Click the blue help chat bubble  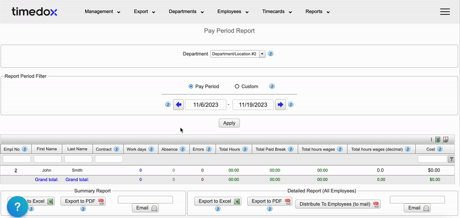[x=17, y=207]
